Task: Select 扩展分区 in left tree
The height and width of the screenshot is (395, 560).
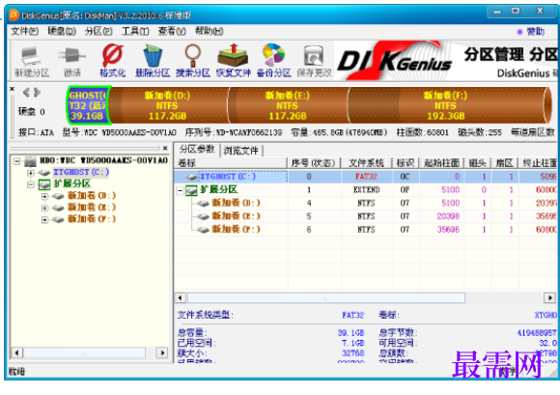Action: [72, 183]
